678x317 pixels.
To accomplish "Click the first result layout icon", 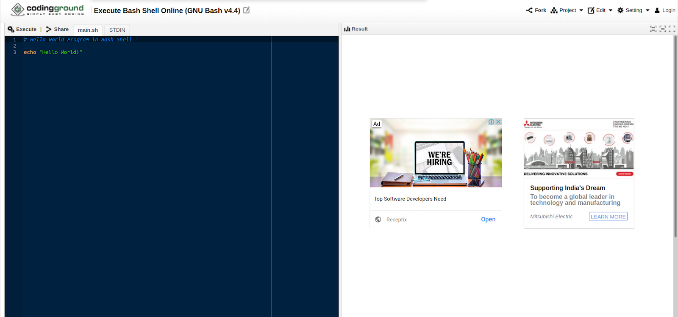I will [653, 29].
